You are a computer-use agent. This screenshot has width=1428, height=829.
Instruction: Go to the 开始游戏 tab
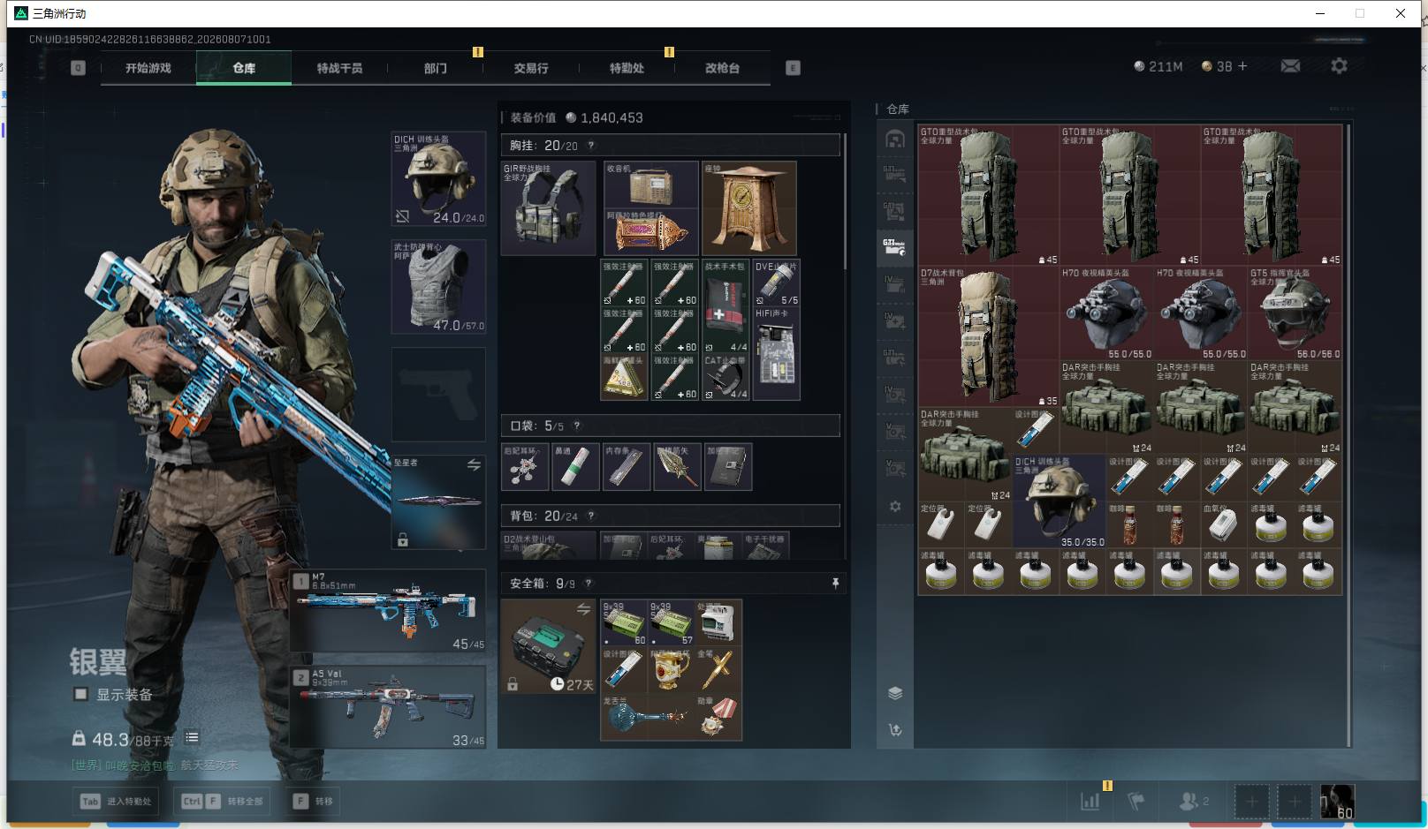click(148, 68)
